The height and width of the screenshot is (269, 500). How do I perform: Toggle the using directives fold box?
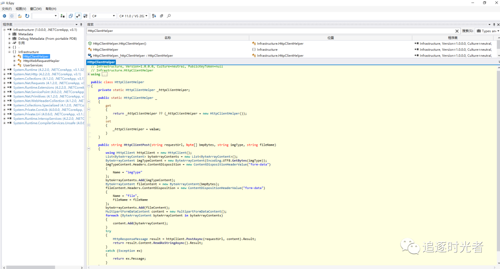click(x=89, y=74)
